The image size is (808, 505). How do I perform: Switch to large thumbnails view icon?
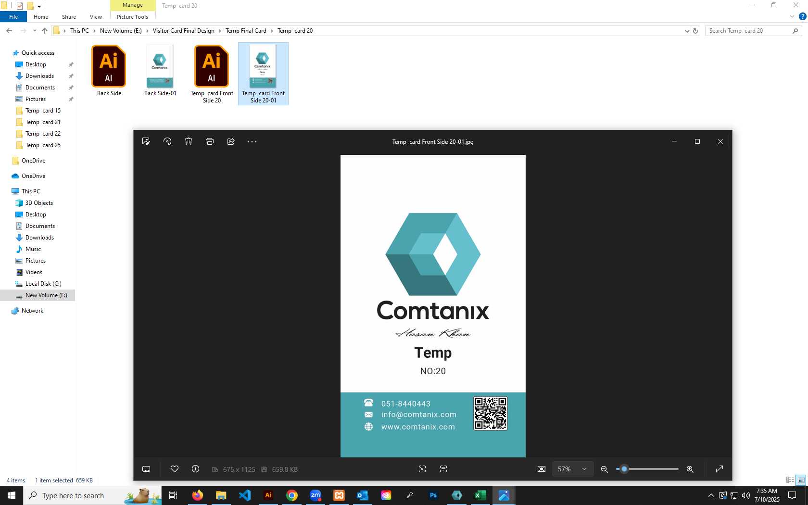pos(801,480)
